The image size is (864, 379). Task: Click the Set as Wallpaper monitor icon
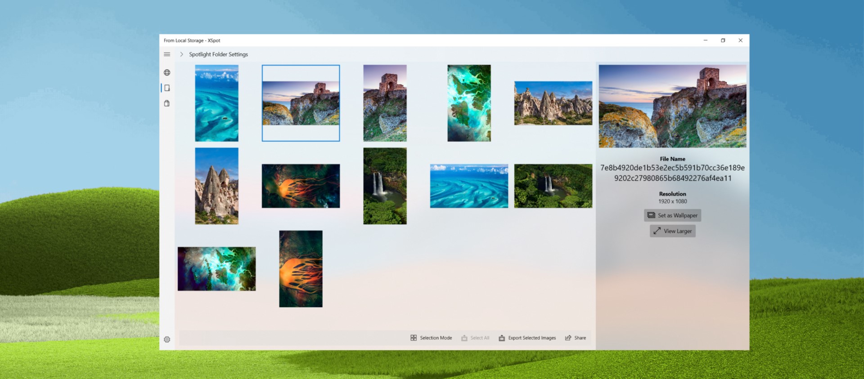coord(651,215)
